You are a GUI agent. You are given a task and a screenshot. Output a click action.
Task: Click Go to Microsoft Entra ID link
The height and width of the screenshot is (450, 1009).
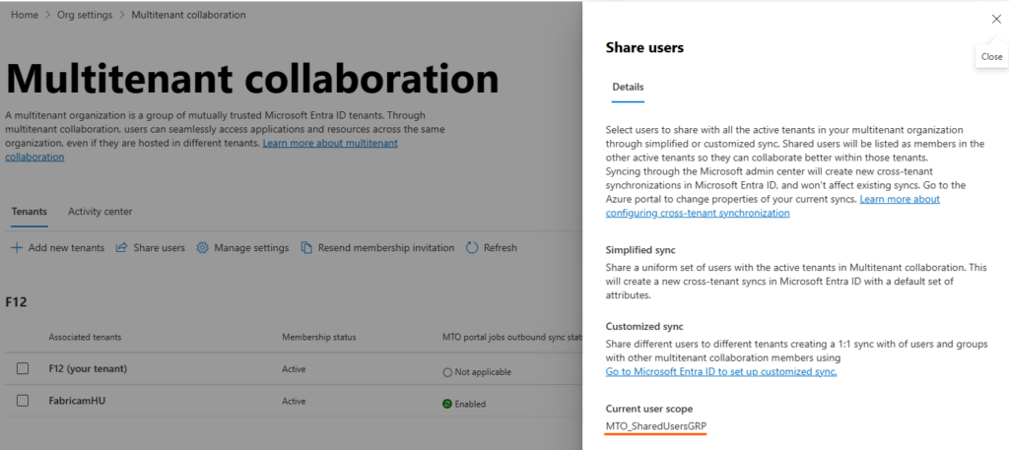pyautogui.click(x=720, y=371)
